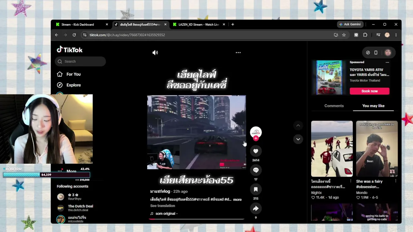The image size is (413, 232).
Task: Switch to the LAZEN_XD Stream browser tab
Action: (198, 24)
